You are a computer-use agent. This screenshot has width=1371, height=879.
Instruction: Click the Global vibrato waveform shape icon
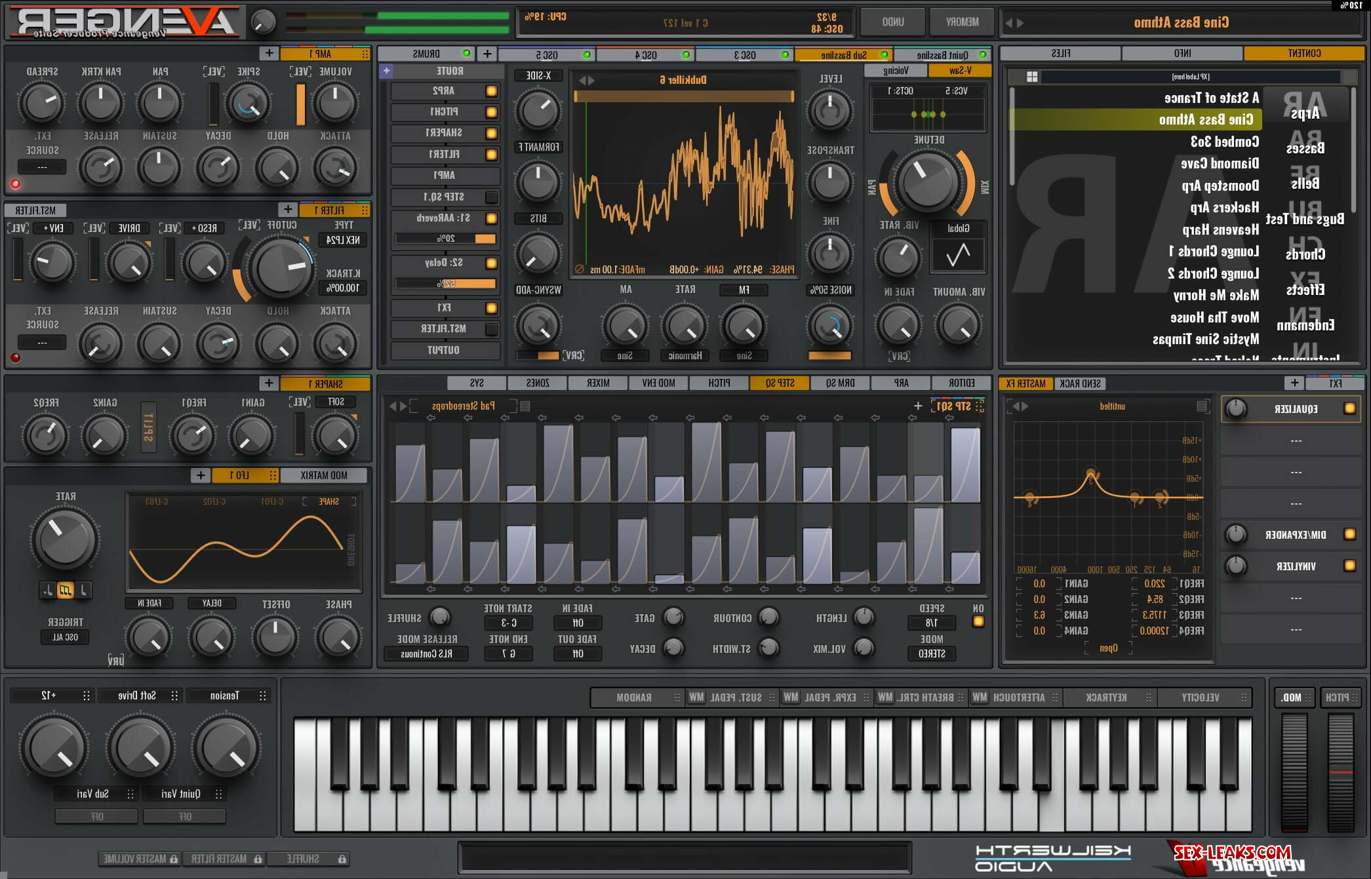958,254
